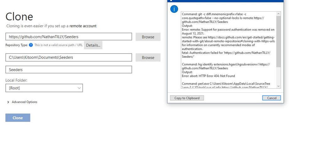
Task: Click scroll down arrow in details textbox
Action: pyautogui.click(x=278, y=86)
